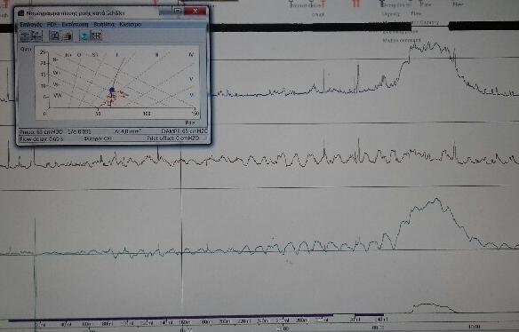The height and width of the screenshot is (332, 519).
Task: Click the save diskette toolbar icon
Action: (54, 36)
